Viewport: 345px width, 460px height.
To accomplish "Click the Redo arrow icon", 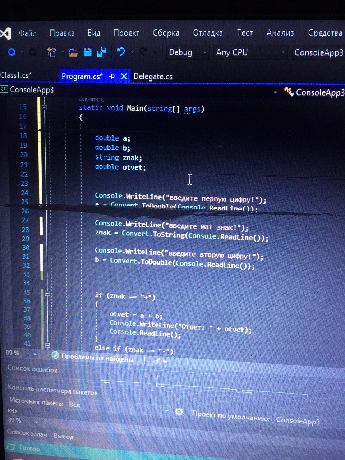I will (x=144, y=52).
